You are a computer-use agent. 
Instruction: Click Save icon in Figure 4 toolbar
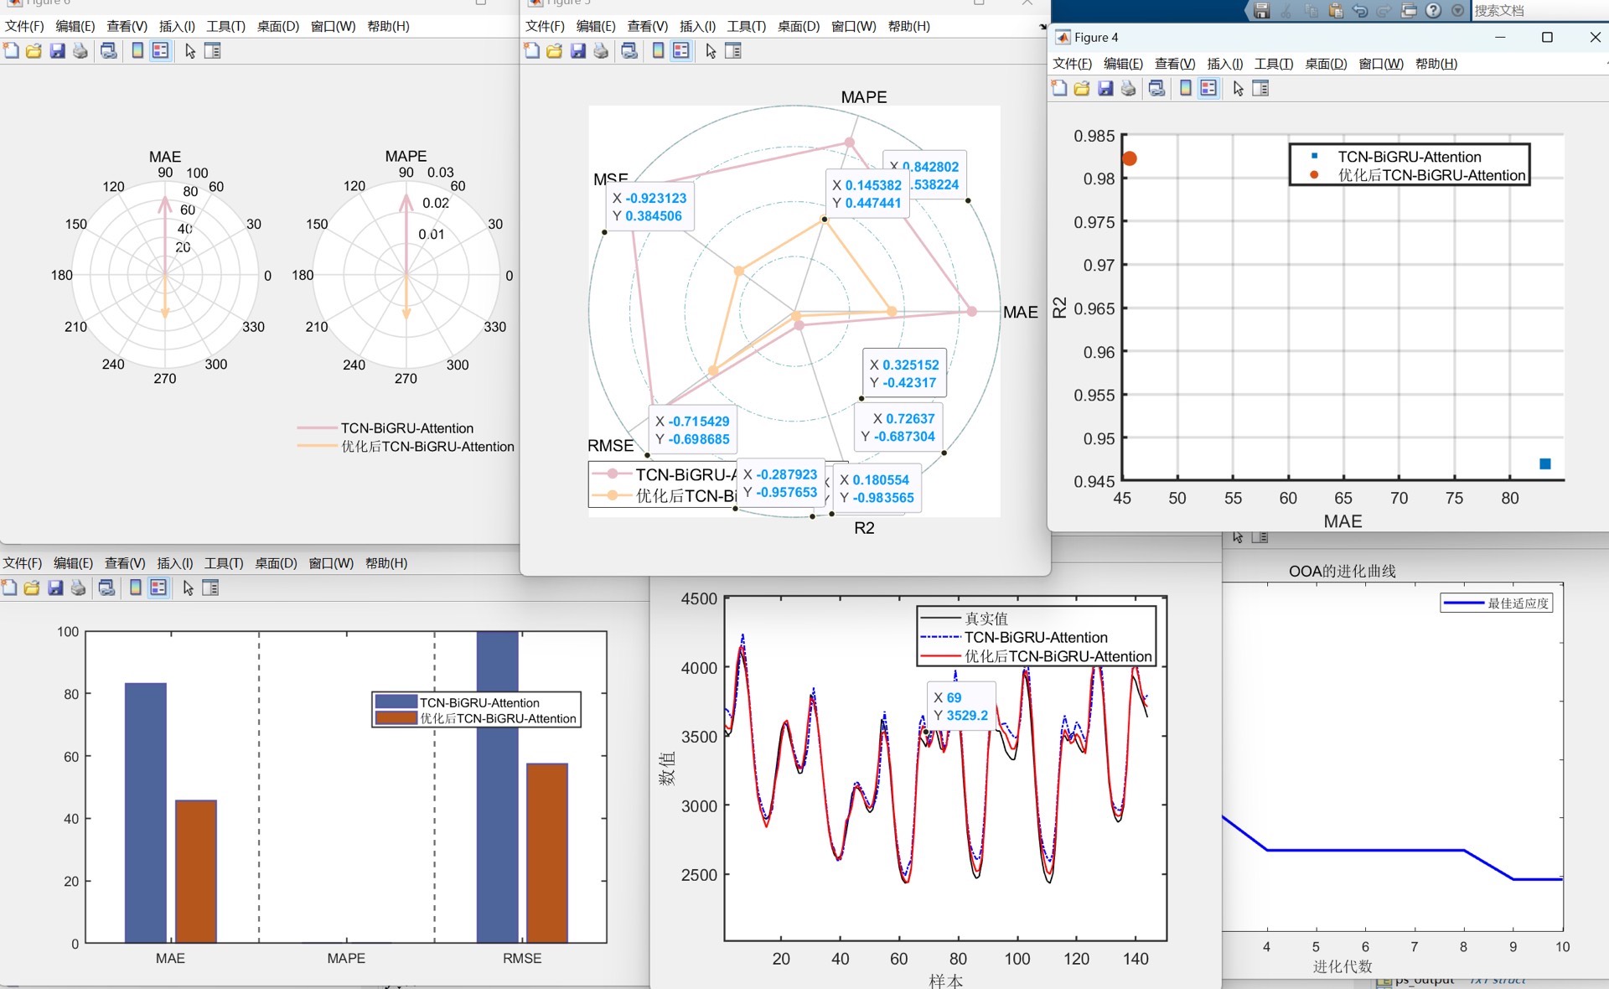coord(1105,89)
